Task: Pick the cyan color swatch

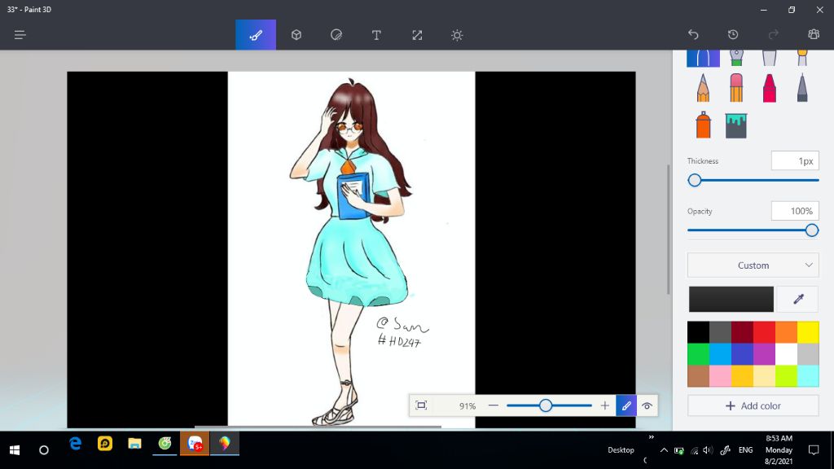Action: click(808, 376)
